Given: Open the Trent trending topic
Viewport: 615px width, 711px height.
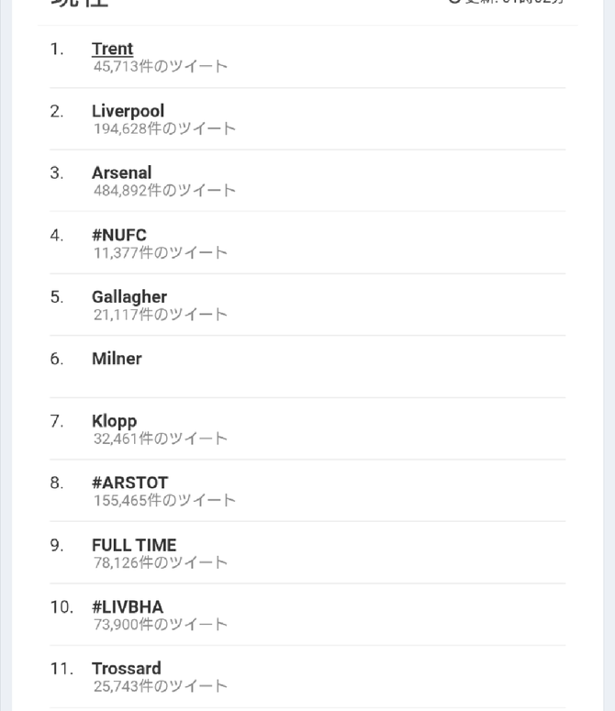Looking at the screenshot, I should 112,50.
